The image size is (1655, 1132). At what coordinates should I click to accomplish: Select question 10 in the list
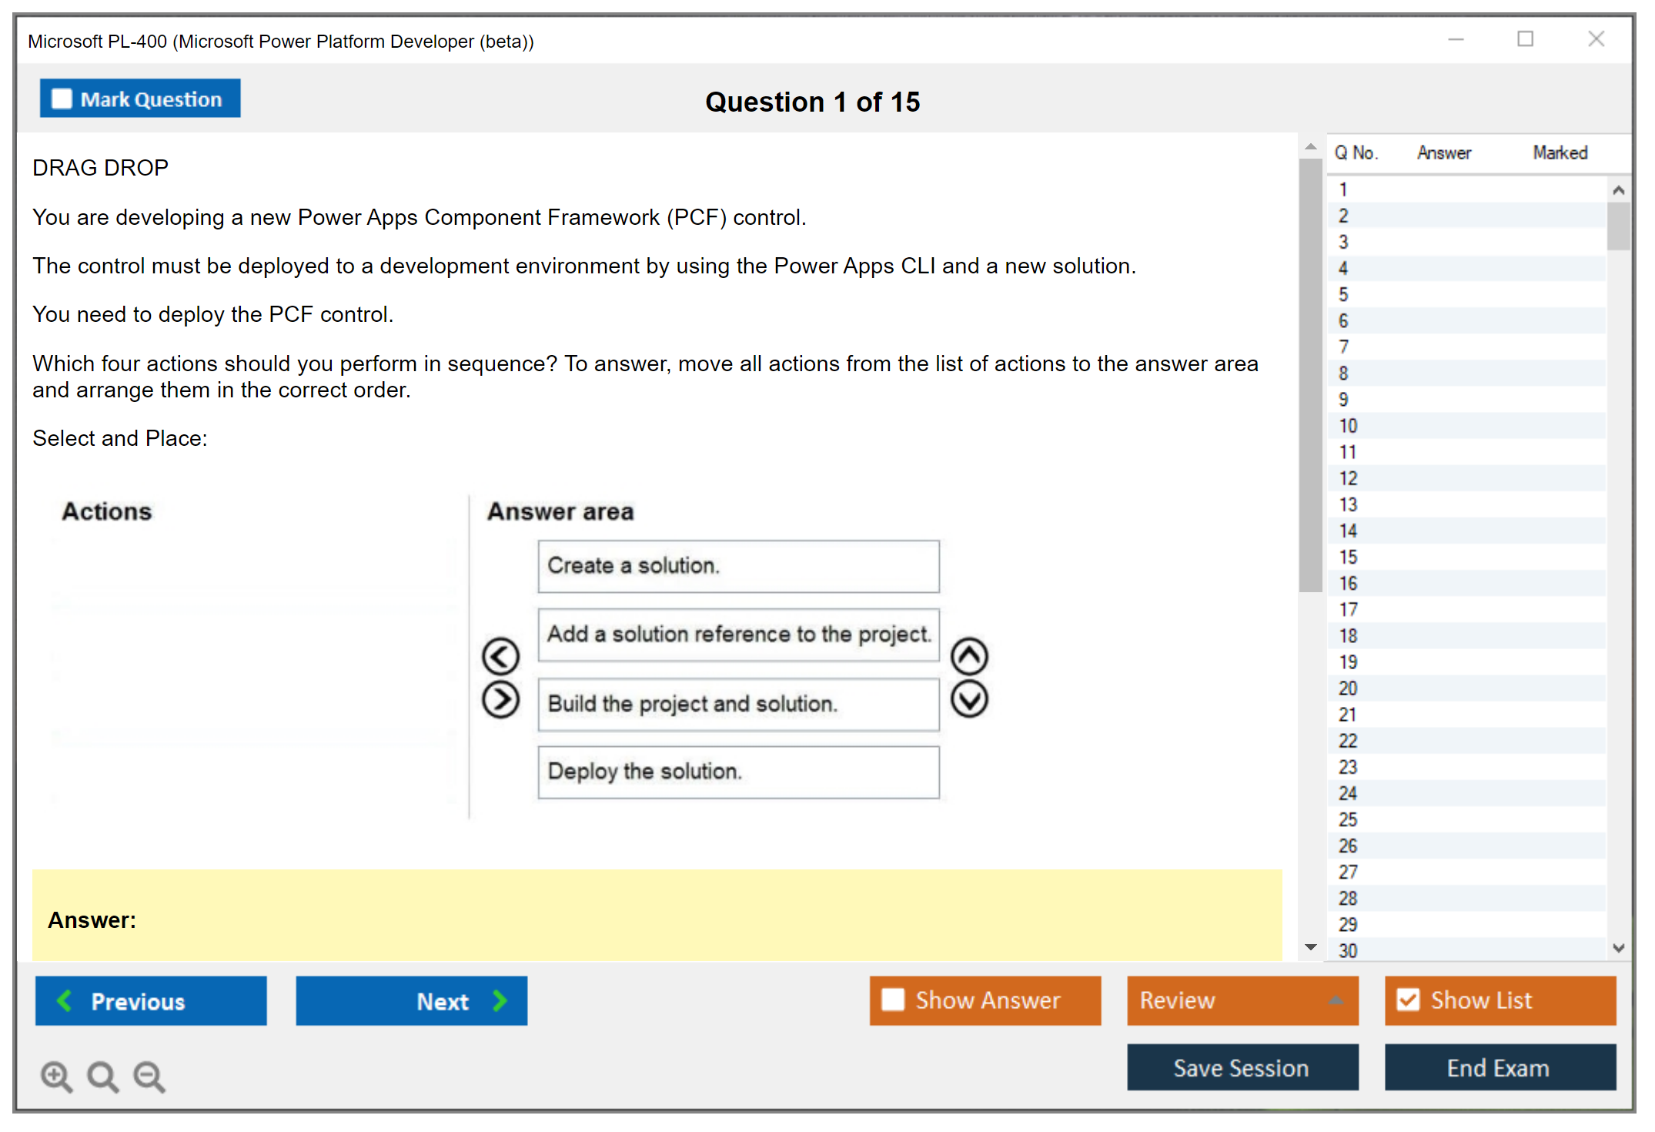pos(1348,426)
